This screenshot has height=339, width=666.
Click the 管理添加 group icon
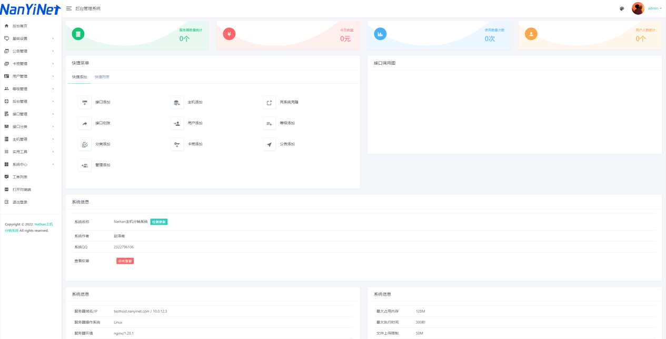[85, 165]
